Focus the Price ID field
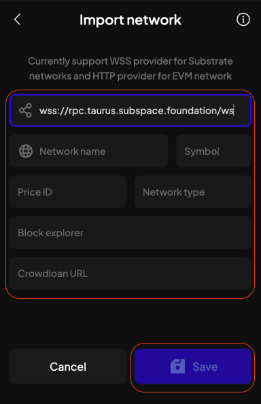 pyautogui.click(x=68, y=192)
